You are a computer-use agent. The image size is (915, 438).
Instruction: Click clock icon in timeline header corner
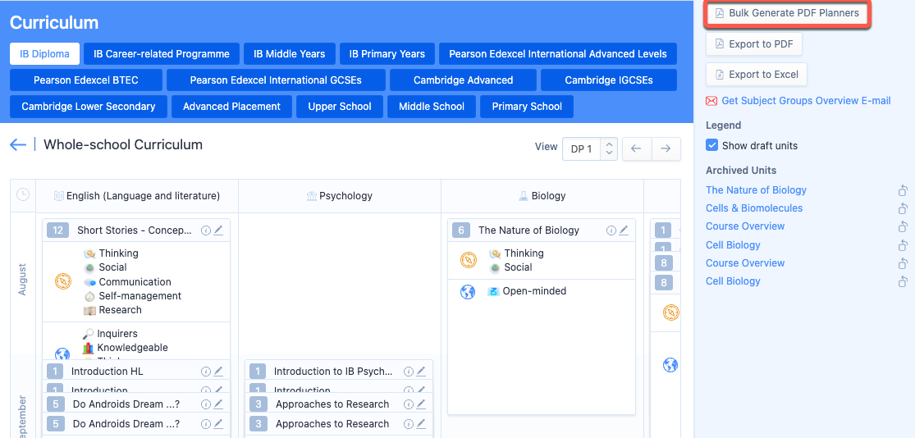coord(23,194)
